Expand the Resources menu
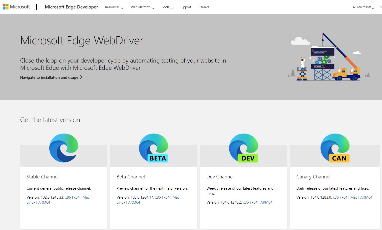This screenshot has width=382, height=230. tap(114, 7)
